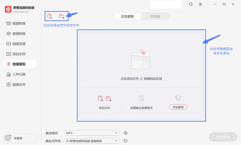Click the top-left add folder icon
Viewport: 241px width, 145px height.
pos(62,16)
